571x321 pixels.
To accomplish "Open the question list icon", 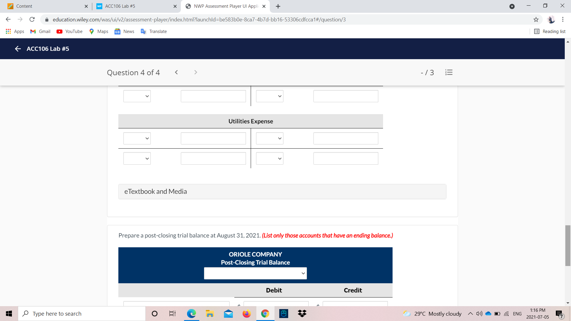I will tap(449, 72).
